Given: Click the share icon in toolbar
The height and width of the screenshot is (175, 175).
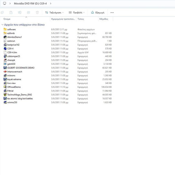Looking at the screenshot, I should coord(28,13).
